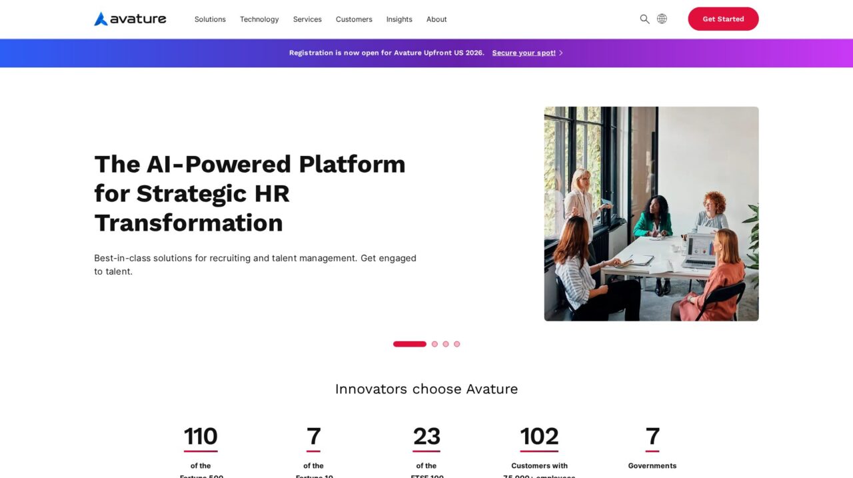Click the third carousel dot
This screenshot has width=853, height=478.
(446, 343)
